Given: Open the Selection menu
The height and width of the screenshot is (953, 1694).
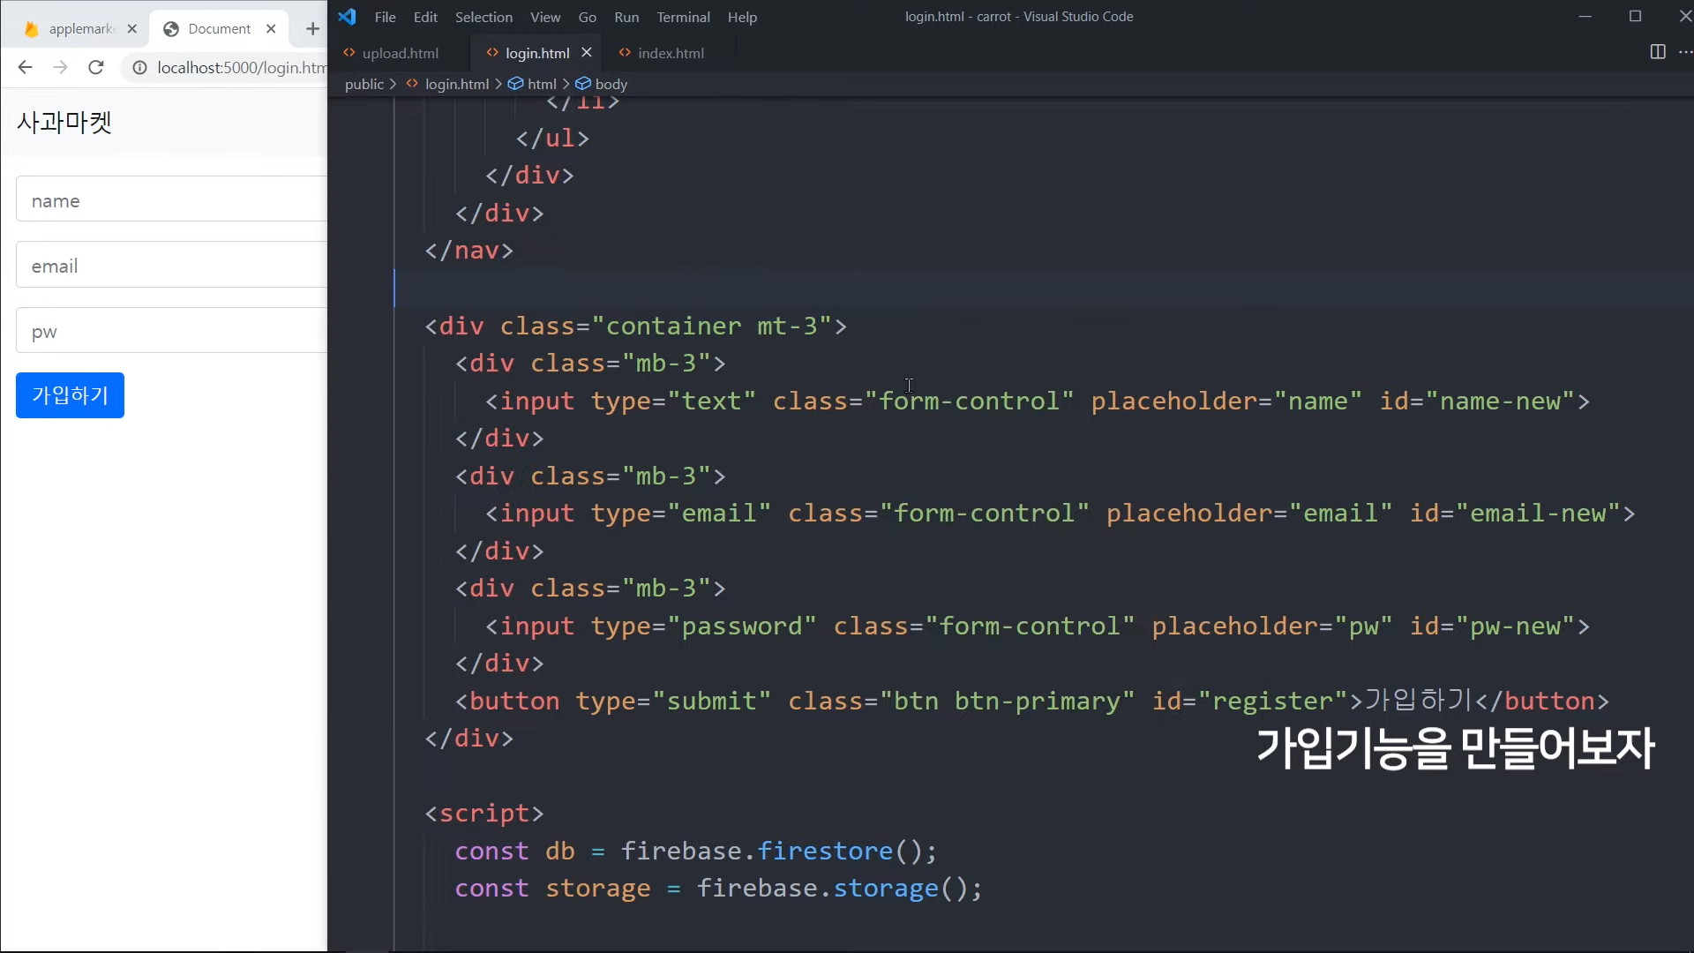Looking at the screenshot, I should (483, 17).
